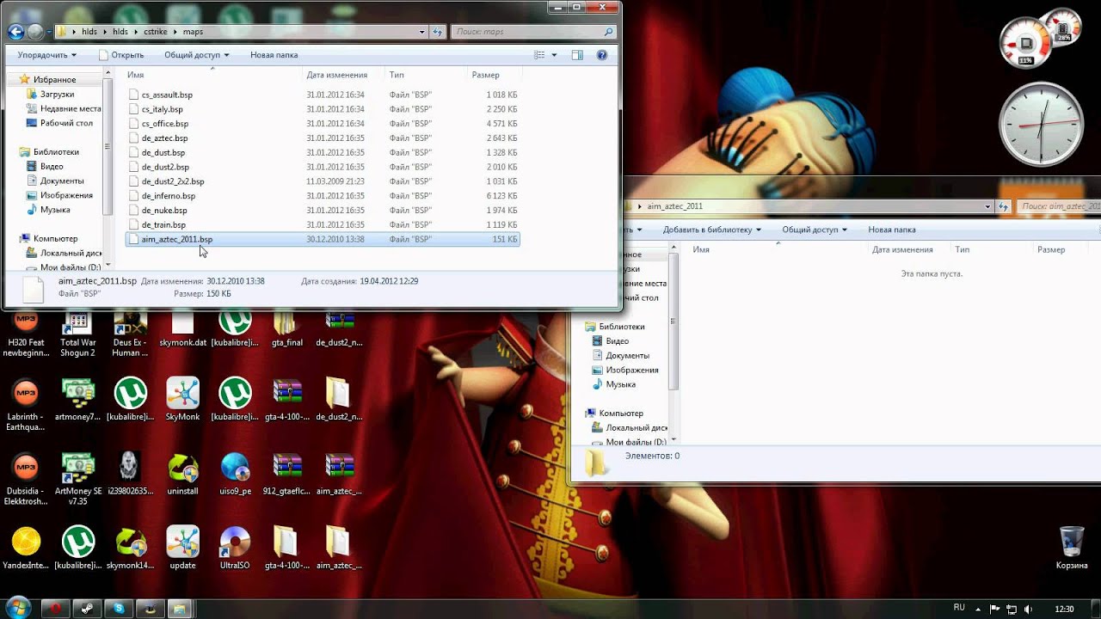
Task: Refresh the maps folder address bar
Action: [x=438, y=32]
